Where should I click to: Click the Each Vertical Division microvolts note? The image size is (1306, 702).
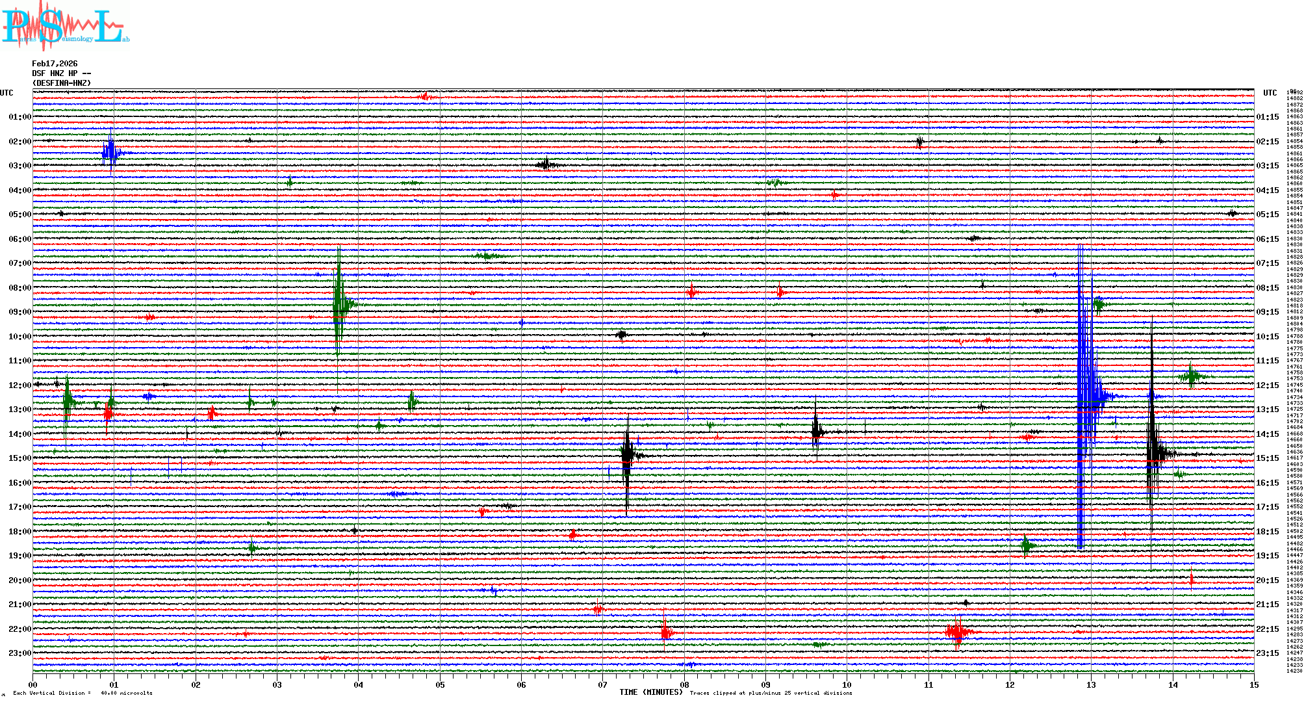tap(83, 693)
